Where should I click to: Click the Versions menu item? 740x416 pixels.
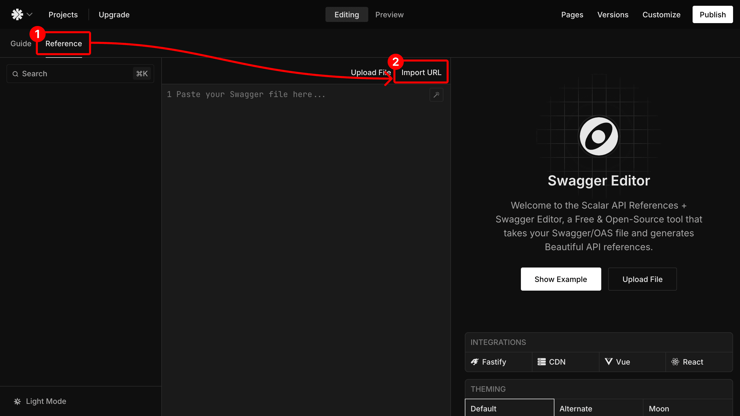tap(613, 15)
